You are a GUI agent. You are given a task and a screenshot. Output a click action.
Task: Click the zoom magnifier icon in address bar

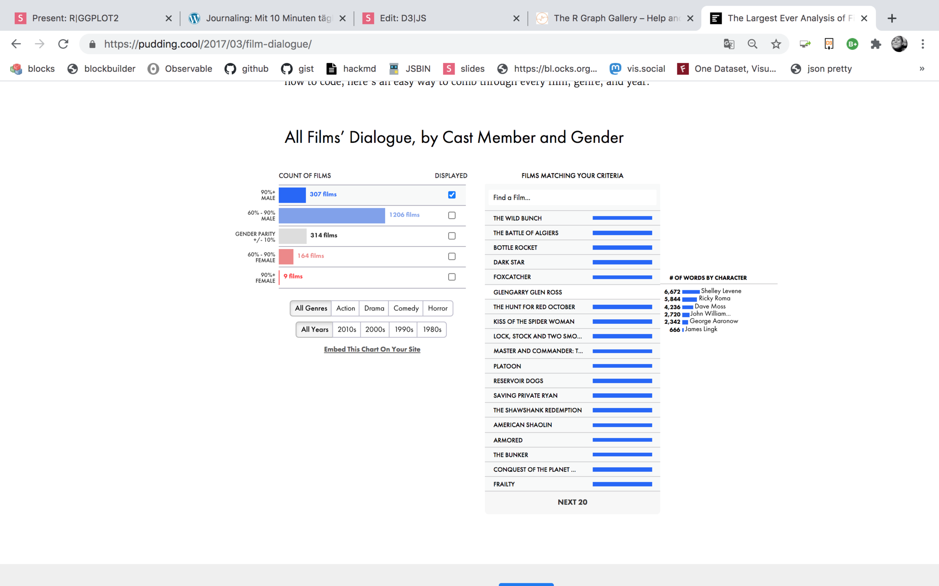[752, 44]
